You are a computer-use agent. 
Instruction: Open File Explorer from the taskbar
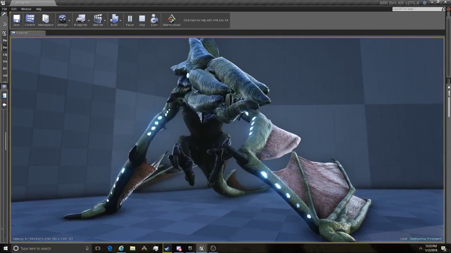coord(132,248)
